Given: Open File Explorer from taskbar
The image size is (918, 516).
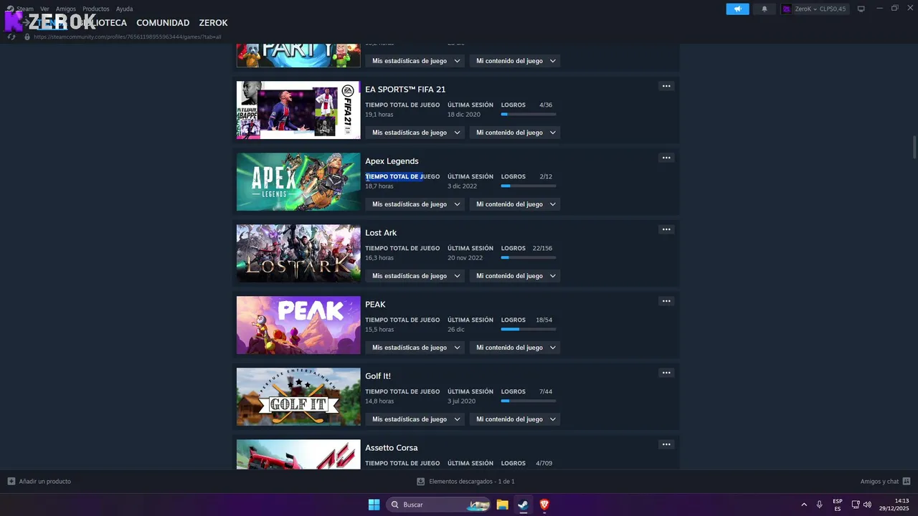Looking at the screenshot, I should coord(502,505).
